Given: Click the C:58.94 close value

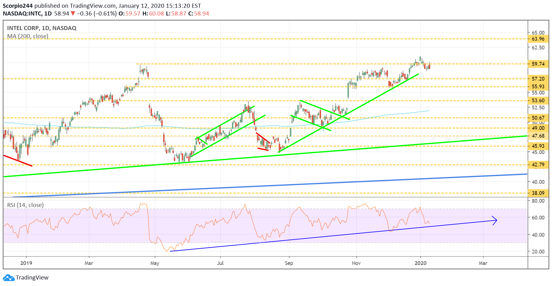Looking at the screenshot, I should point(199,14).
